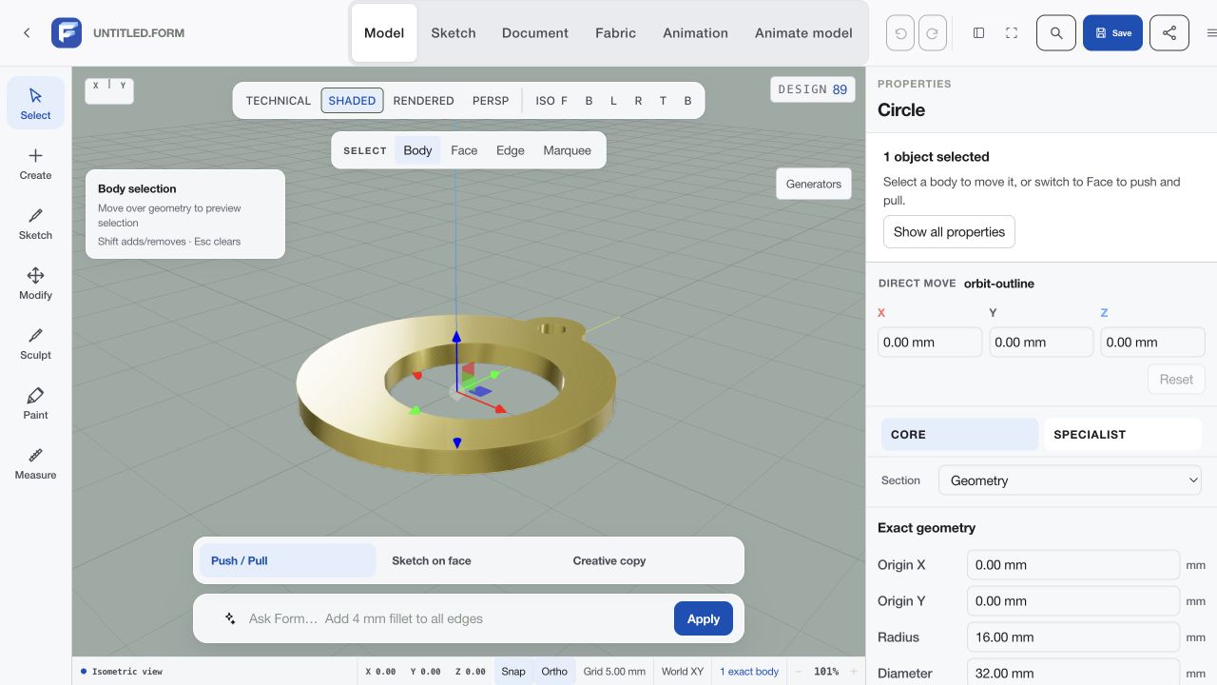Redo the last action
Screen dimensions: 1217x685
tap(933, 32)
